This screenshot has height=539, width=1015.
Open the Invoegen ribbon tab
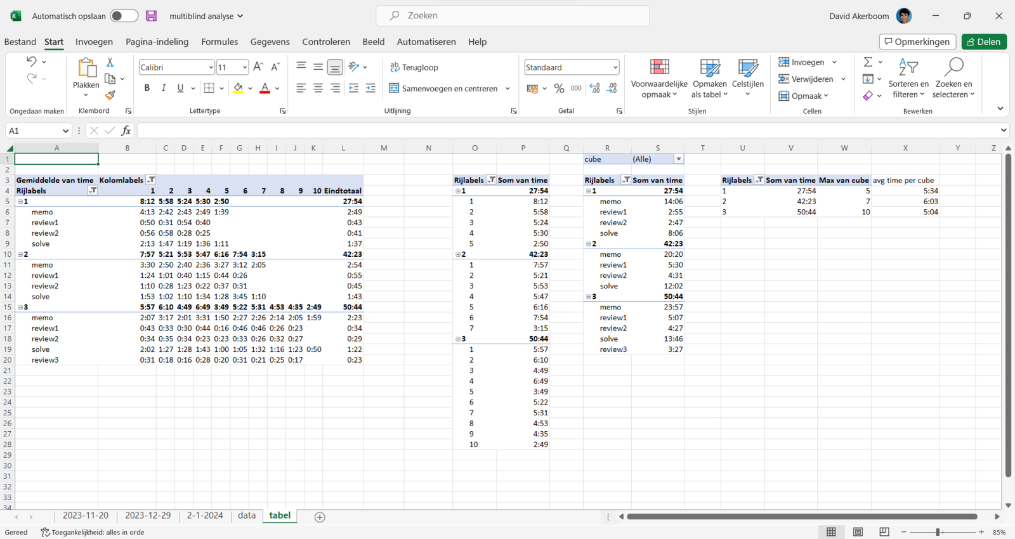click(94, 42)
